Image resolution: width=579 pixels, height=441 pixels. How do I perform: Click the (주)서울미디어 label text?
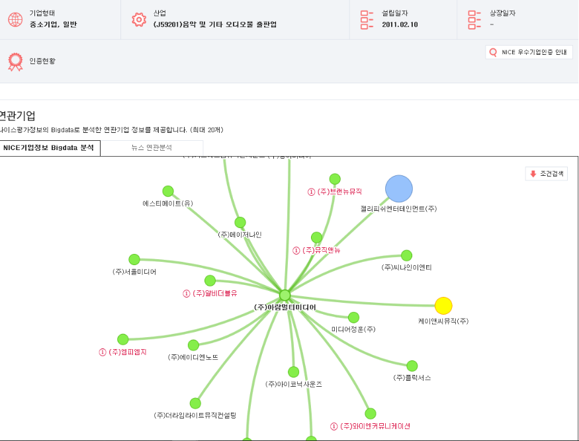tap(134, 272)
